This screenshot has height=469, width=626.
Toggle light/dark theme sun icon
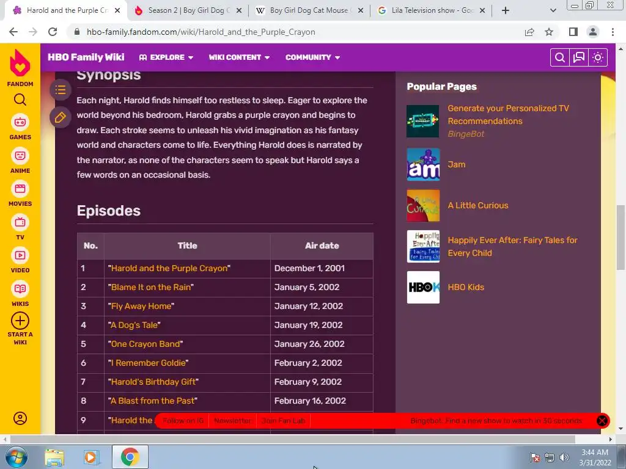[x=598, y=57]
